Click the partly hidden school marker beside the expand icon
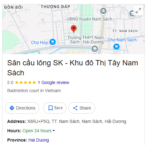Screen dimensions: 148x145 (x=132, y=14)
